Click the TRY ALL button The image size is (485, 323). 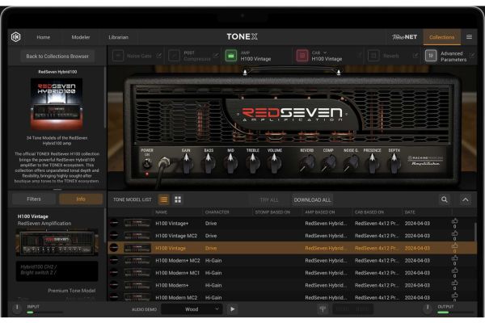click(x=269, y=200)
